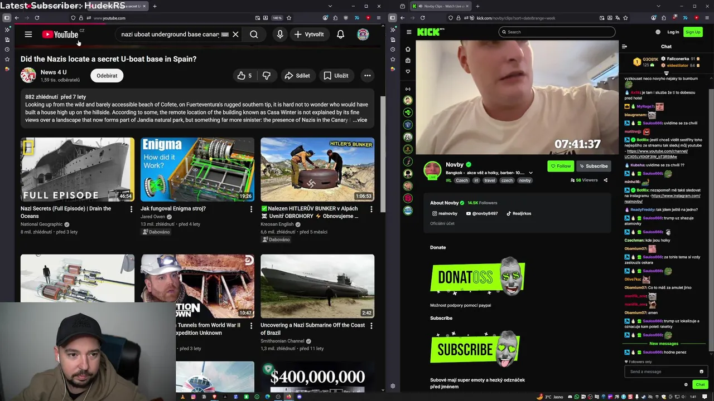The width and height of the screenshot is (714, 401).
Task: Subscribe to News 4 U via Odebírat
Action: tap(107, 76)
